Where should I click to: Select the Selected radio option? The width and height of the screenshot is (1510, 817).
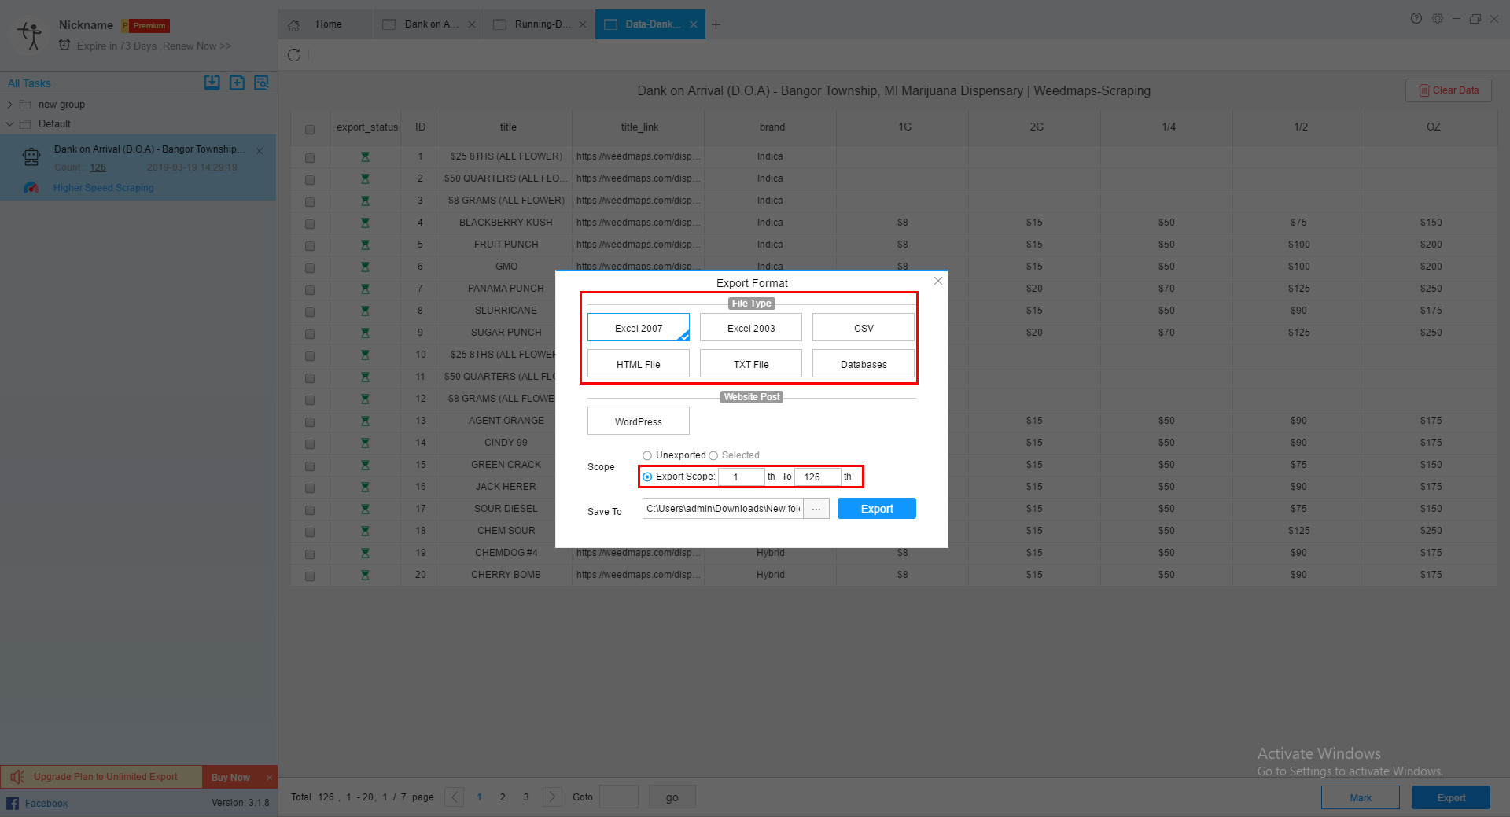[713, 455]
